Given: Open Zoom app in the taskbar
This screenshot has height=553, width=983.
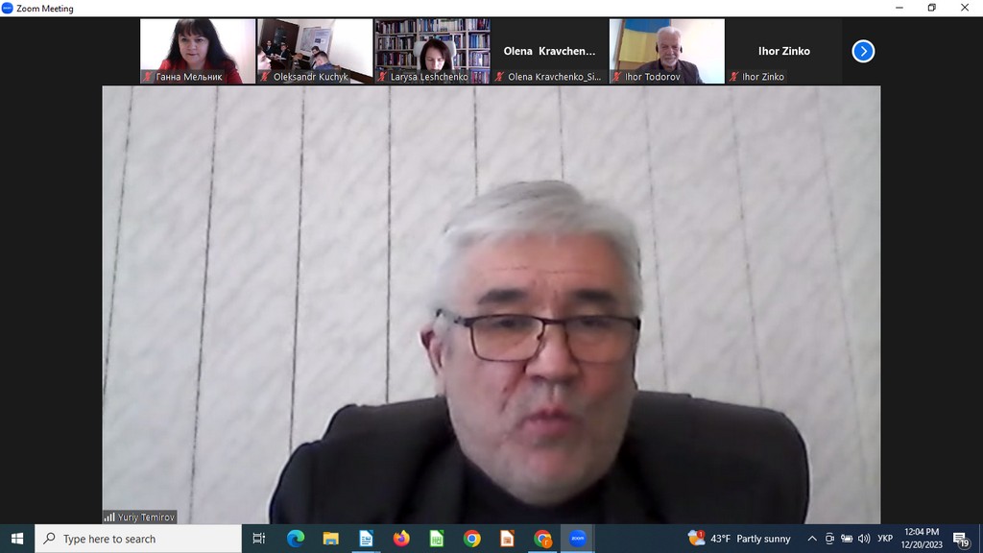Looking at the screenshot, I should [578, 539].
